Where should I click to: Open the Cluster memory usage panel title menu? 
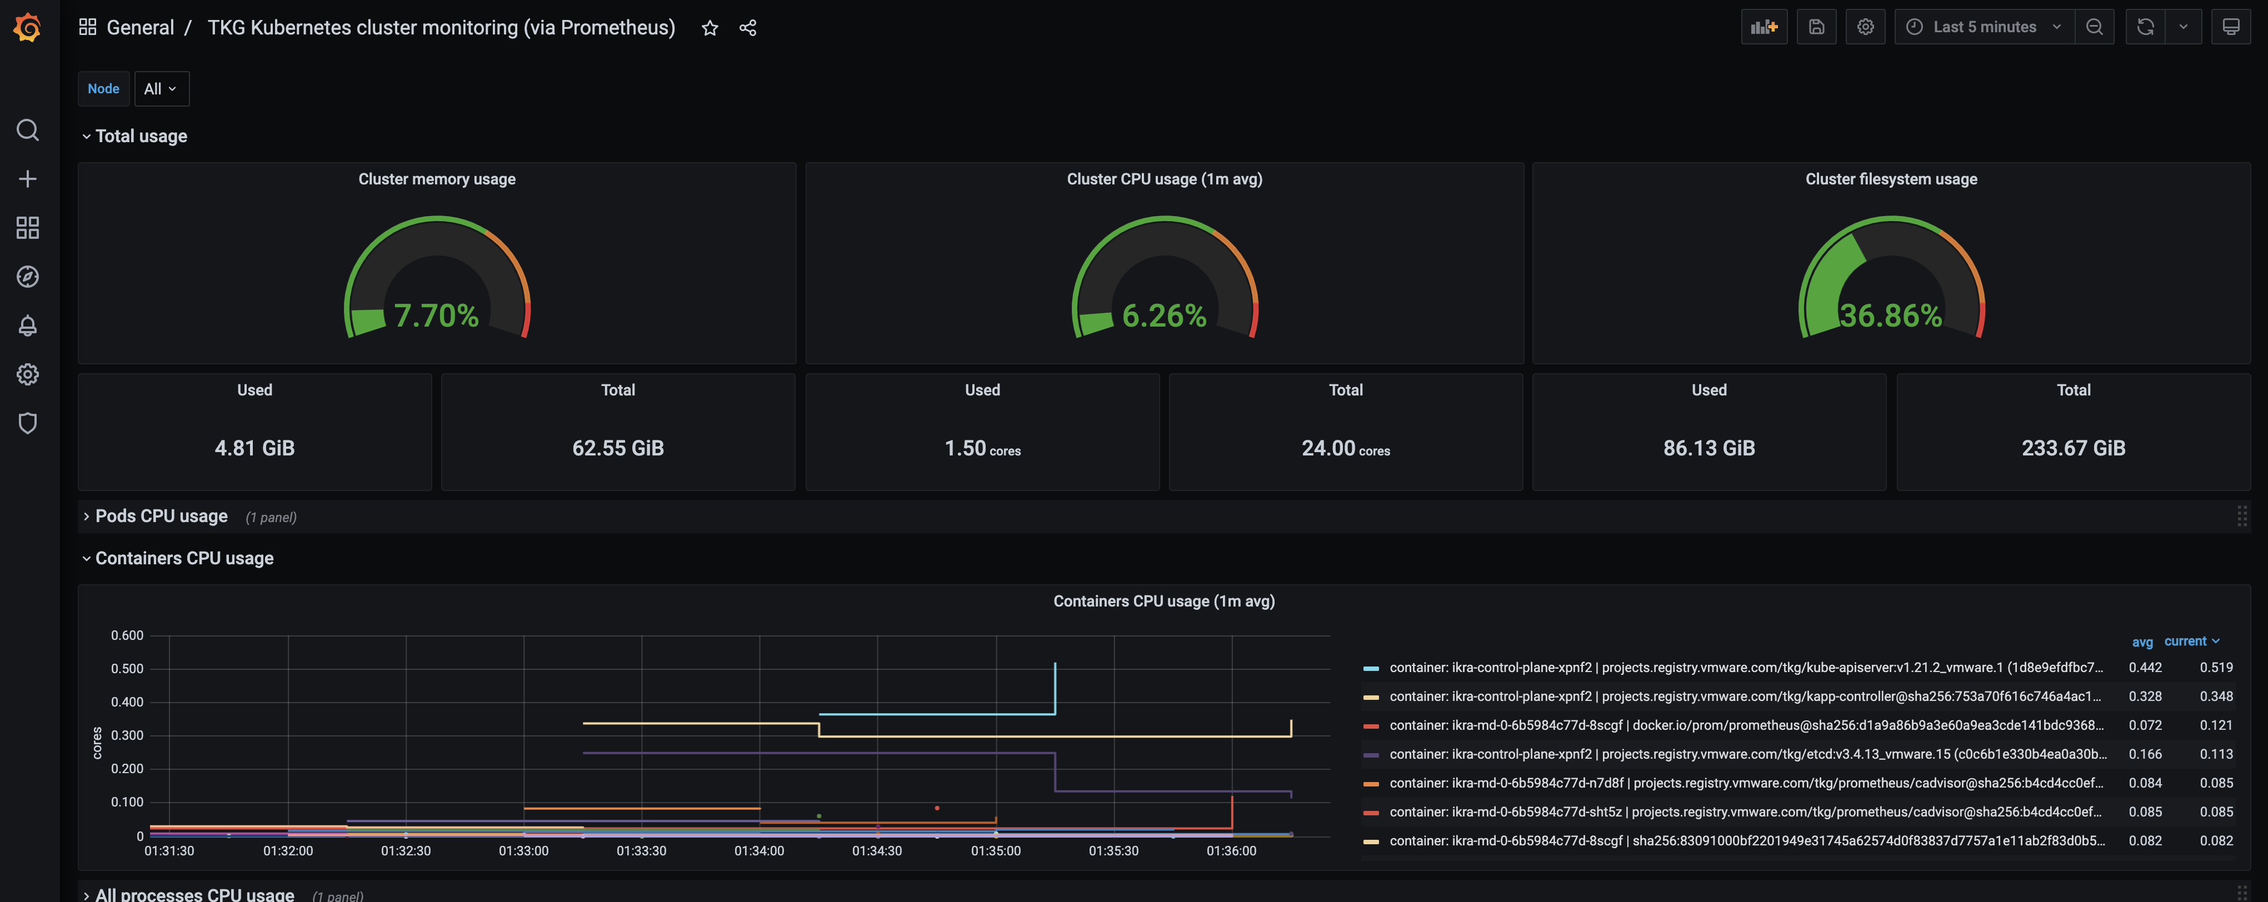tap(437, 179)
